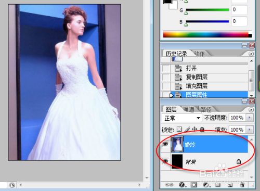Select the 填充图层 history state
260x191 pixels.
(210, 86)
